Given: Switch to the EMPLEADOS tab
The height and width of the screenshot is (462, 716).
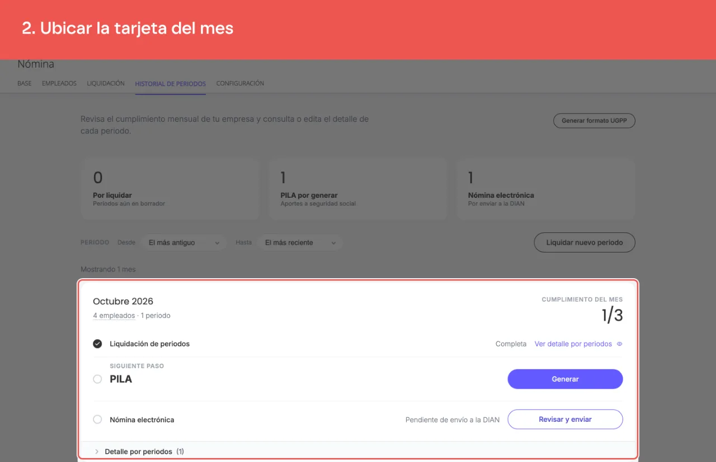Looking at the screenshot, I should (x=59, y=83).
